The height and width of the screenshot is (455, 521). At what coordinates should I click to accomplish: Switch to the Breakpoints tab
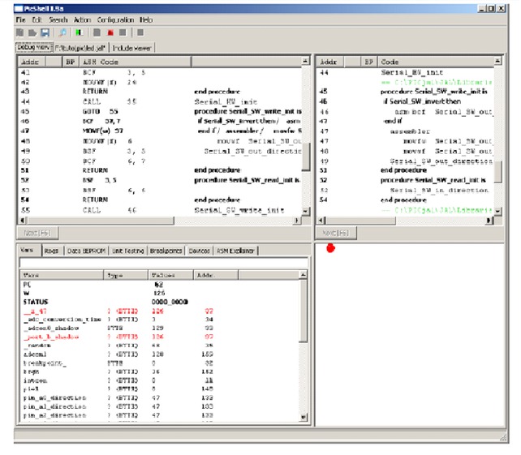point(166,251)
